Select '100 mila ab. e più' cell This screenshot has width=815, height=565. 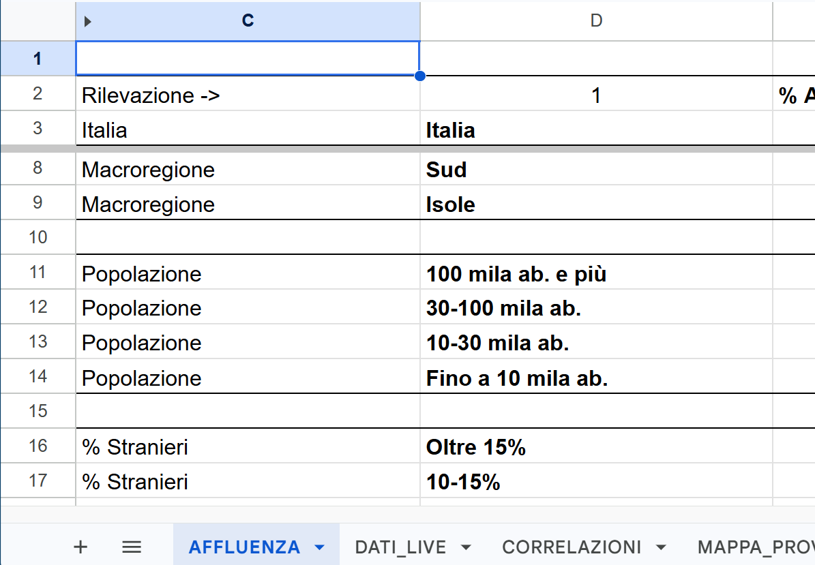tap(596, 272)
